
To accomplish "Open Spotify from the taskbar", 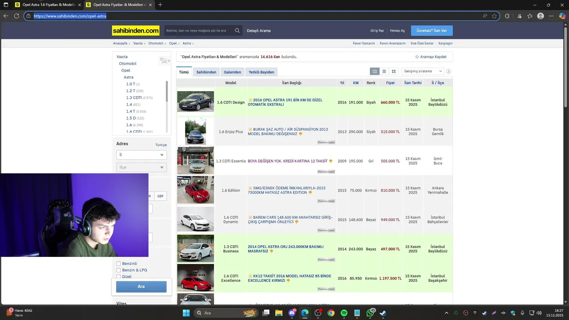I will [344, 313].
